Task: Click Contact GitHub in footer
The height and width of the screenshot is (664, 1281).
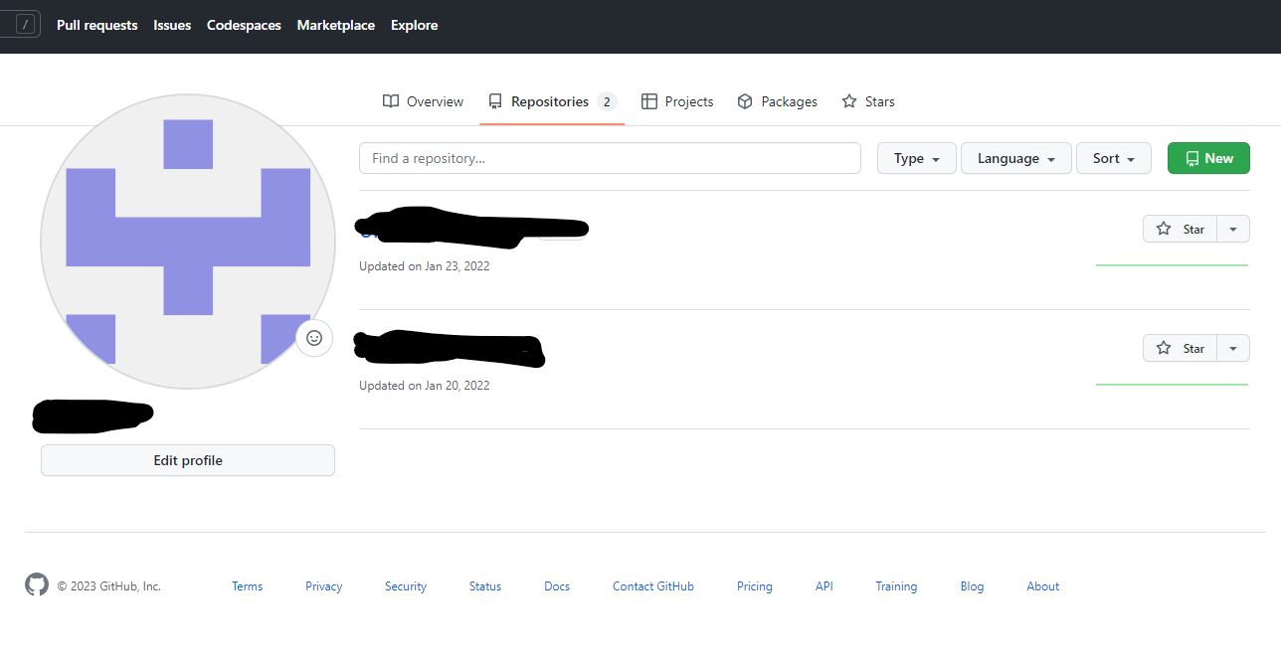Action: point(653,586)
